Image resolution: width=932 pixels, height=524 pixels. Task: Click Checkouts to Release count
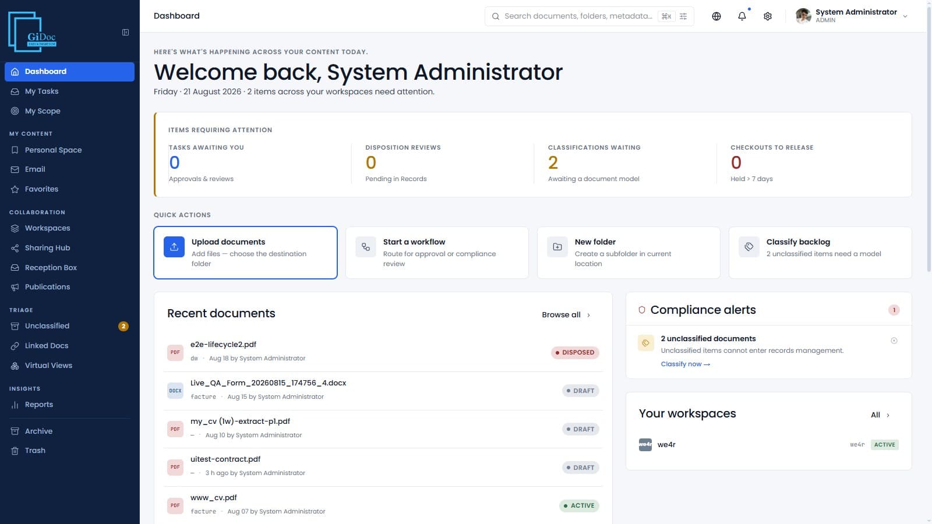tap(736, 163)
